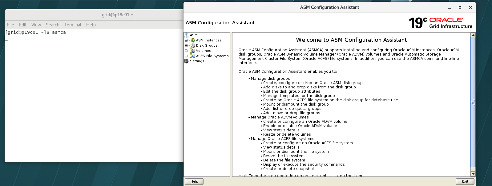The height and width of the screenshot is (186, 492).
Task: Maximize the ASM Configuration Assistant window
Action: click(460, 7)
